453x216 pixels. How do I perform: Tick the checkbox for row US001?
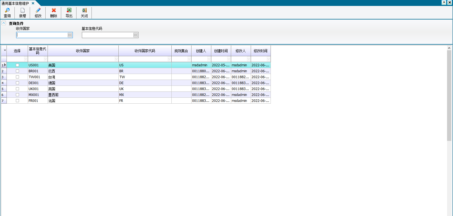[17, 65]
